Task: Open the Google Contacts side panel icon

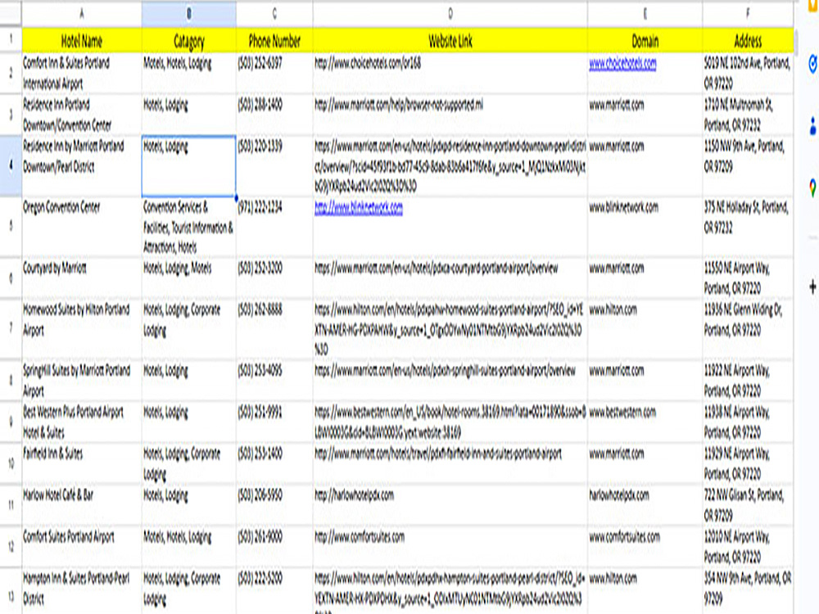Action: [x=812, y=126]
